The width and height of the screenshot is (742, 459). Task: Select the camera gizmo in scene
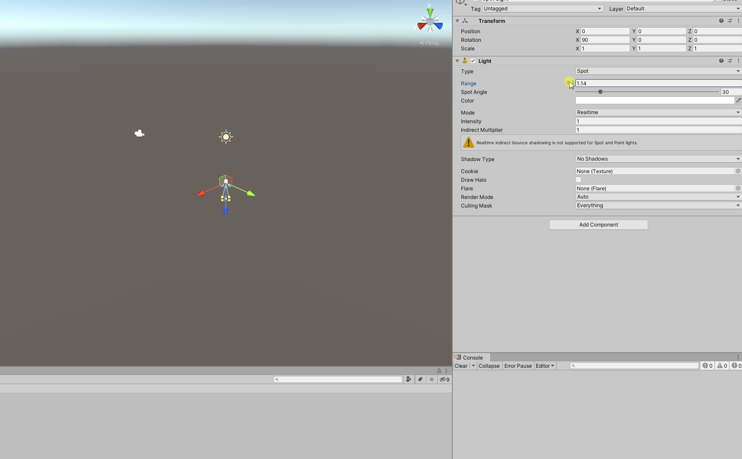click(139, 133)
